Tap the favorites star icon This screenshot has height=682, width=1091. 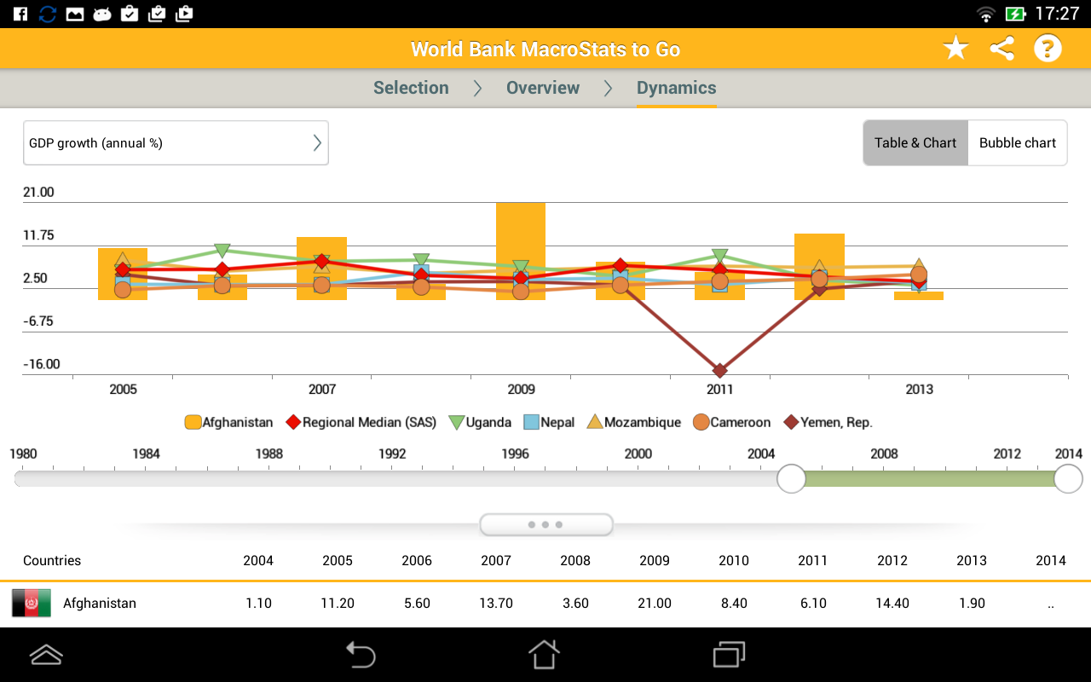click(x=955, y=49)
